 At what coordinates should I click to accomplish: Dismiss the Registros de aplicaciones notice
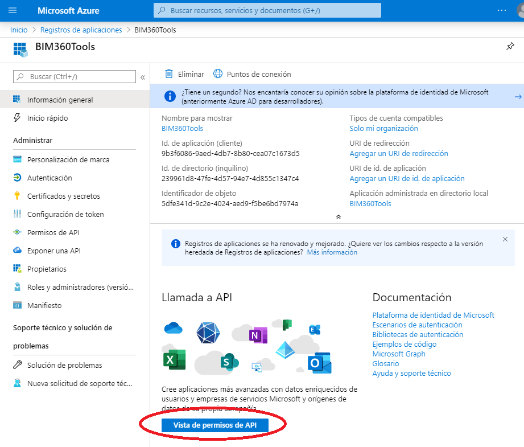(505, 239)
